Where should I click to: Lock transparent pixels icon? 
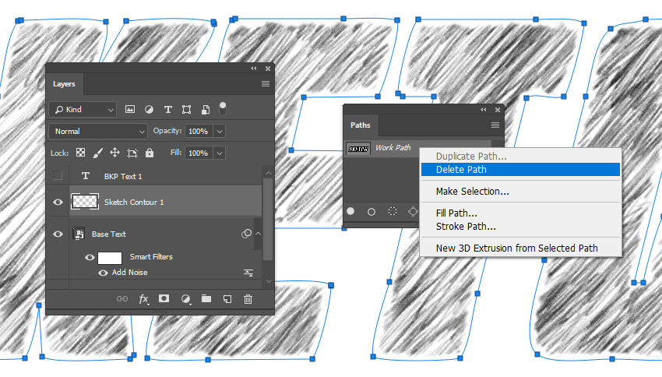pos(80,153)
